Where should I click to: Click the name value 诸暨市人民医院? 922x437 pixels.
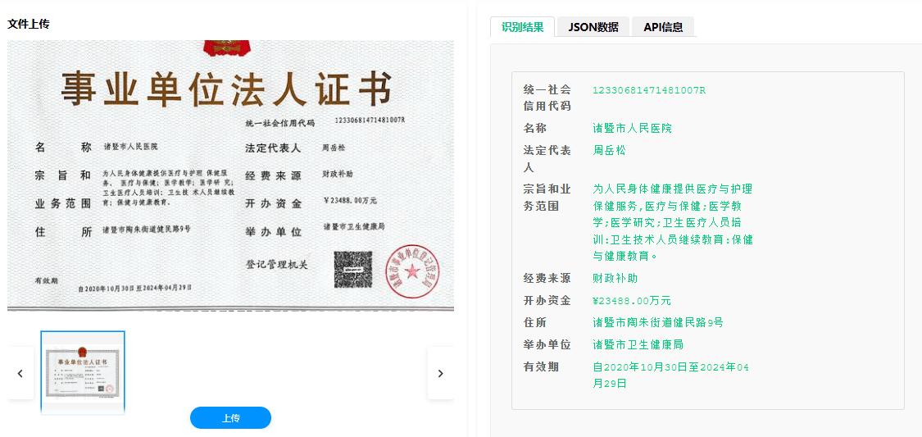click(632, 128)
